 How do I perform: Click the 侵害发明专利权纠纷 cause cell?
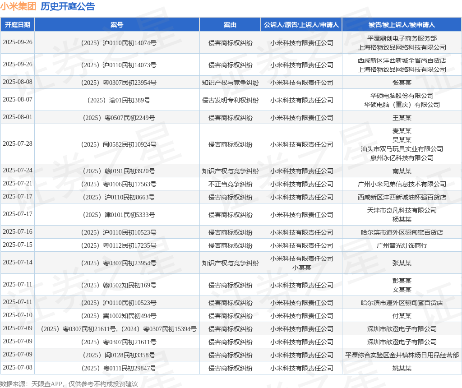(x=231, y=101)
